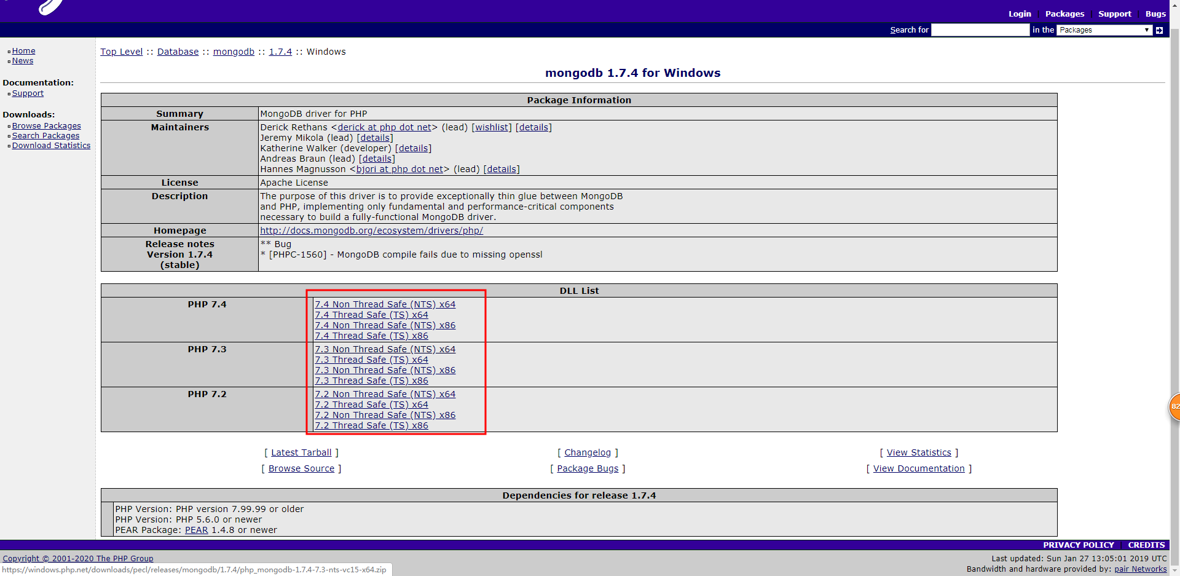Click the 'MongoDB driver for PHP' summary text
Image resolution: width=1180 pixels, height=576 pixels.
(x=313, y=114)
